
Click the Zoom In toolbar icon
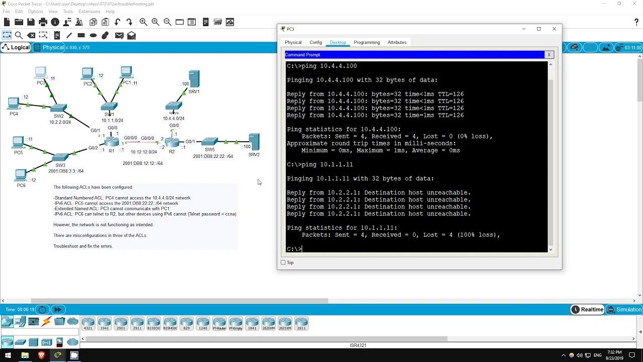click(143, 22)
